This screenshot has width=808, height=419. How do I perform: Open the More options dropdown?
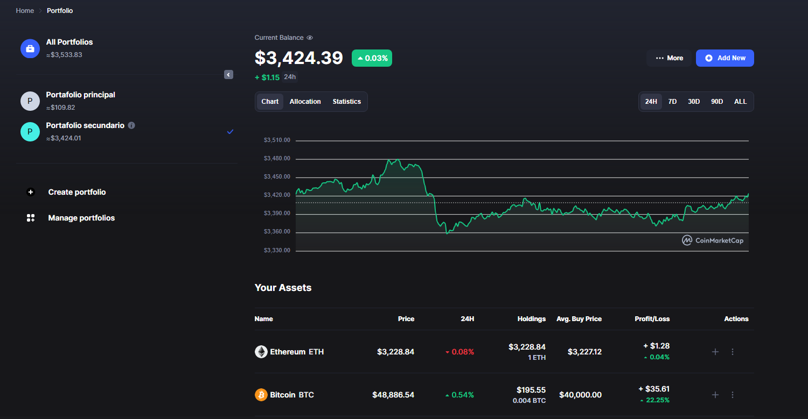pyautogui.click(x=669, y=58)
